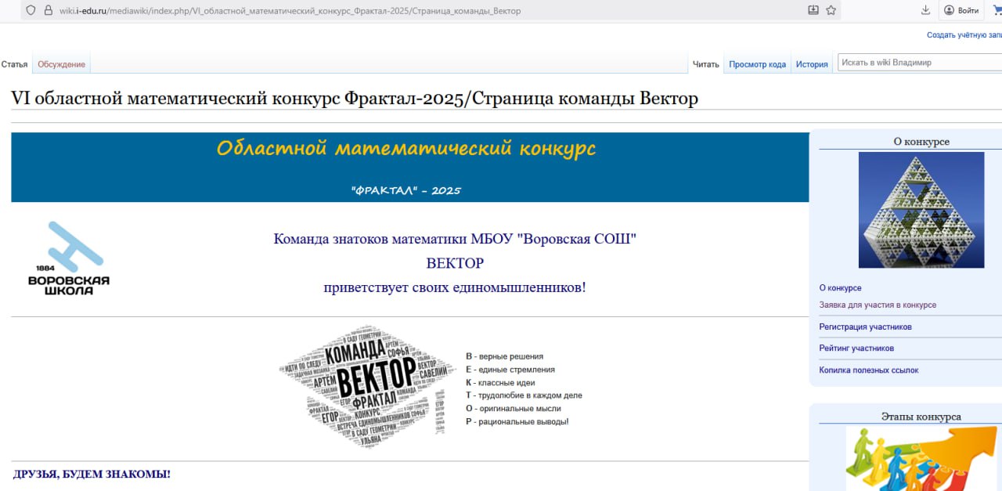Click the wiki search input field
1002x491 pixels.
pos(916,63)
